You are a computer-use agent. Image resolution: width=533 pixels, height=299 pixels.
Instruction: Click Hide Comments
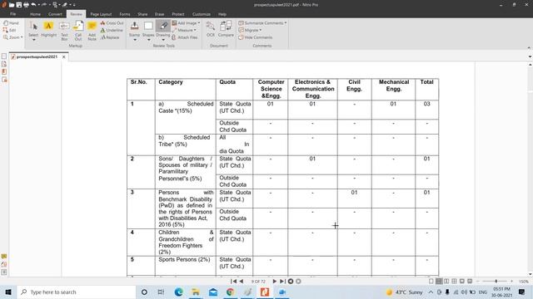click(x=256, y=37)
